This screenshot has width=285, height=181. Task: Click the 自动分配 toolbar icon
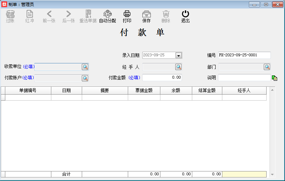(107, 16)
